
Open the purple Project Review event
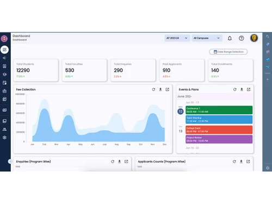[x=219, y=139]
